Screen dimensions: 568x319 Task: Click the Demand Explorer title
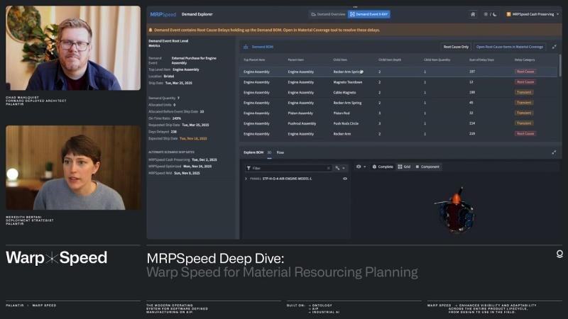click(197, 14)
